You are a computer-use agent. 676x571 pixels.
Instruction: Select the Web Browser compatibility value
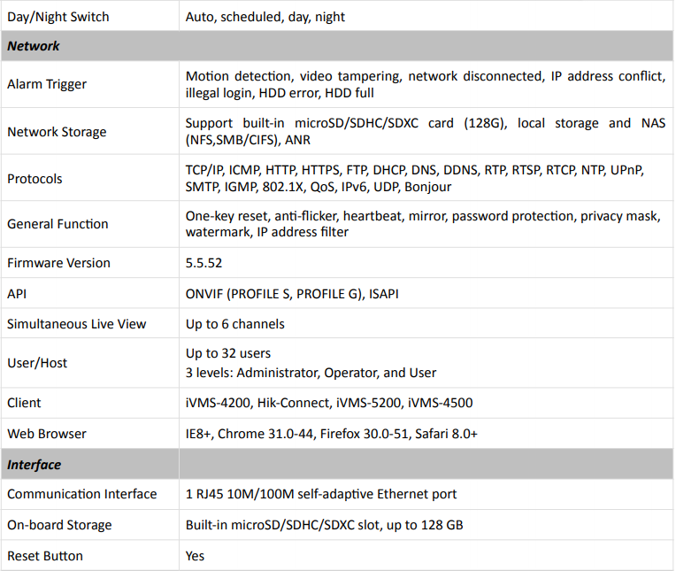click(332, 434)
